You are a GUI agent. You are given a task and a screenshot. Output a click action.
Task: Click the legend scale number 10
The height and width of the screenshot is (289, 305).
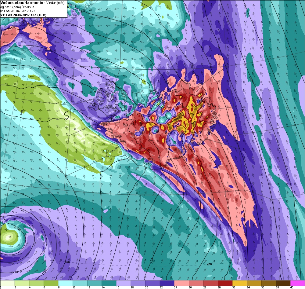coord(74,287)
